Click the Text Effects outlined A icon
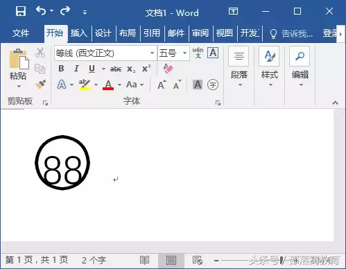This screenshot has height=269, width=346. pos(62,85)
